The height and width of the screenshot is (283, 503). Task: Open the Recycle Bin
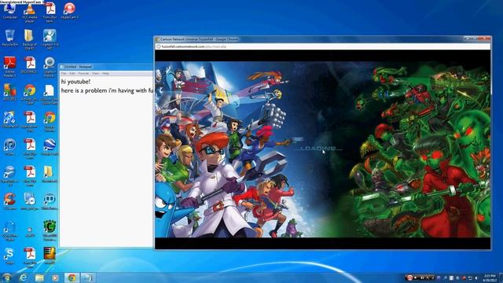coord(9,38)
